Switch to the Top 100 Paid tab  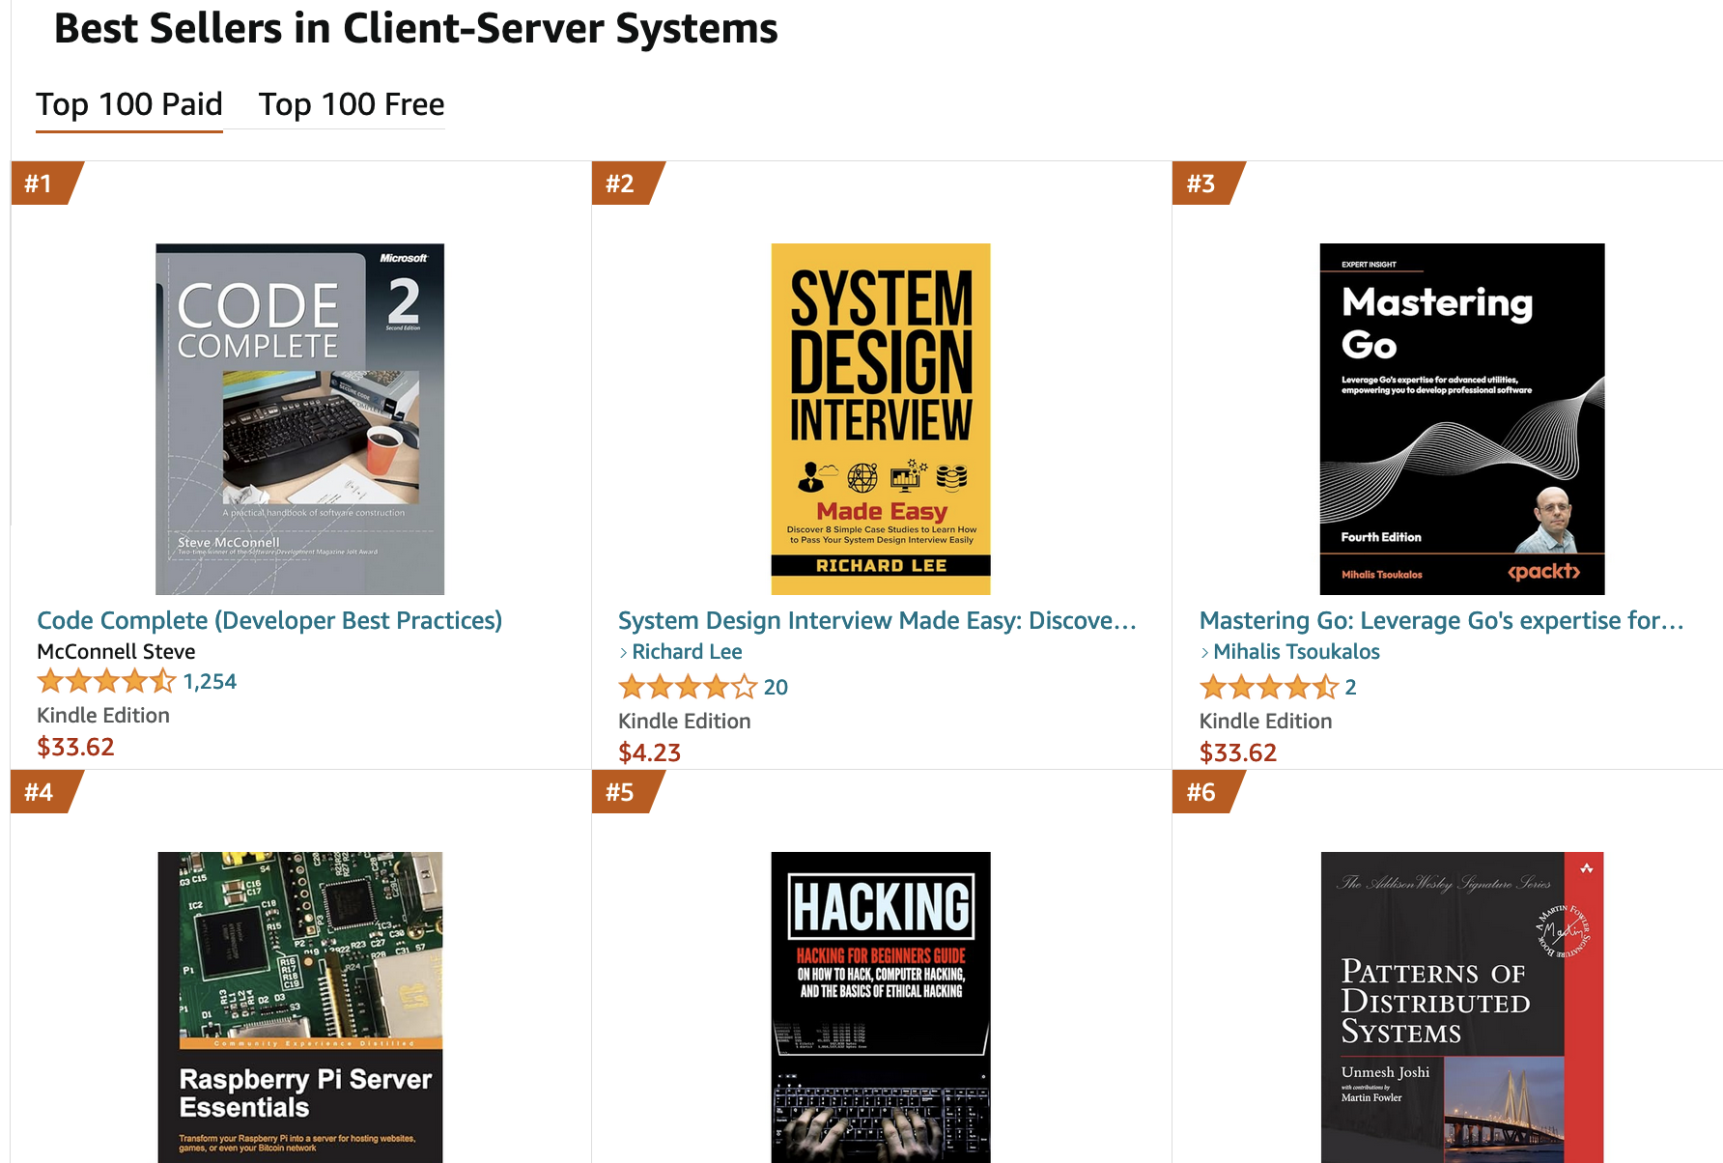click(129, 104)
